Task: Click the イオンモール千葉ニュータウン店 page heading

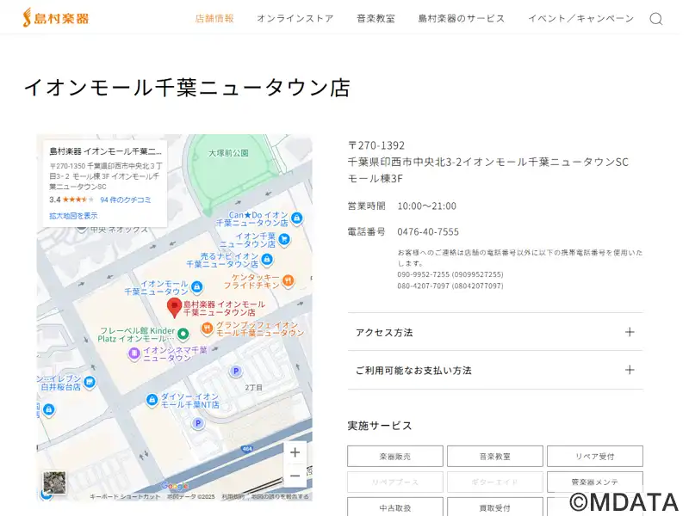Action: pyautogui.click(x=187, y=88)
